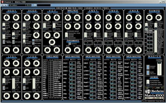166x103 pixels.
Task: Click the Oberheim Matrix-1000 logo
Action: pyautogui.click(x=154, y=93)
